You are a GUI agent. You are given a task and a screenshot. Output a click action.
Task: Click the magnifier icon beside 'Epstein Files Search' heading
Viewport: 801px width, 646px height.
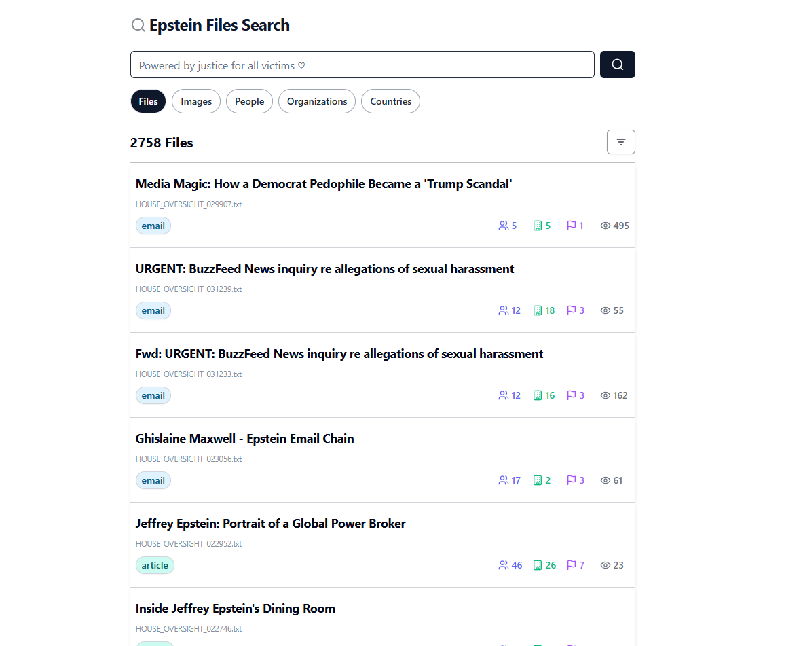coord(138,24)
